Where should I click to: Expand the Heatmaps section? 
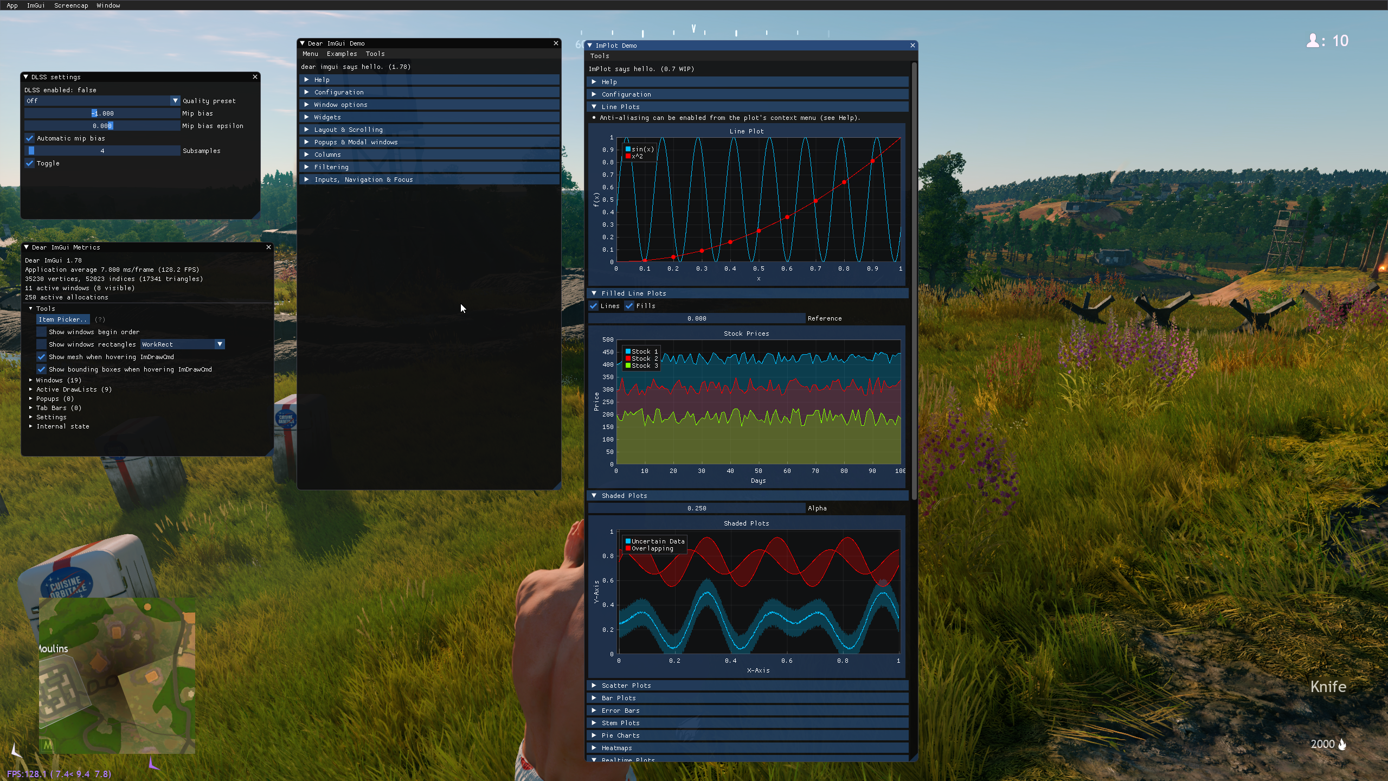[748, 748]
